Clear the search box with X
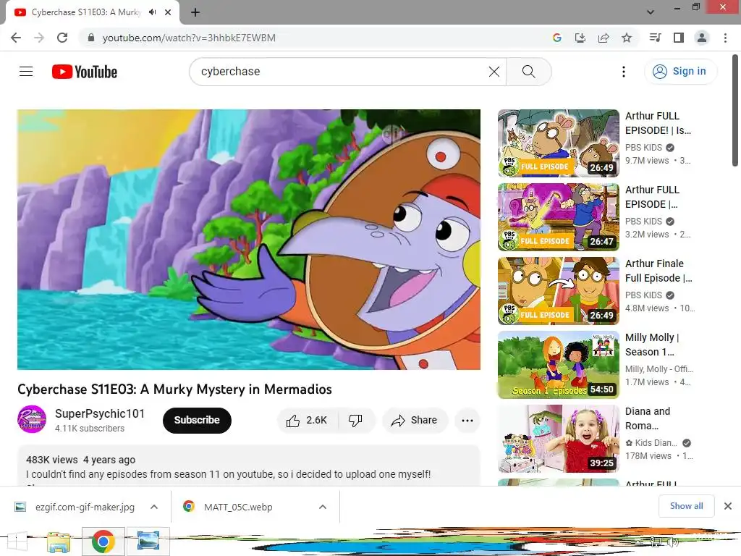 tap(494, 72)
